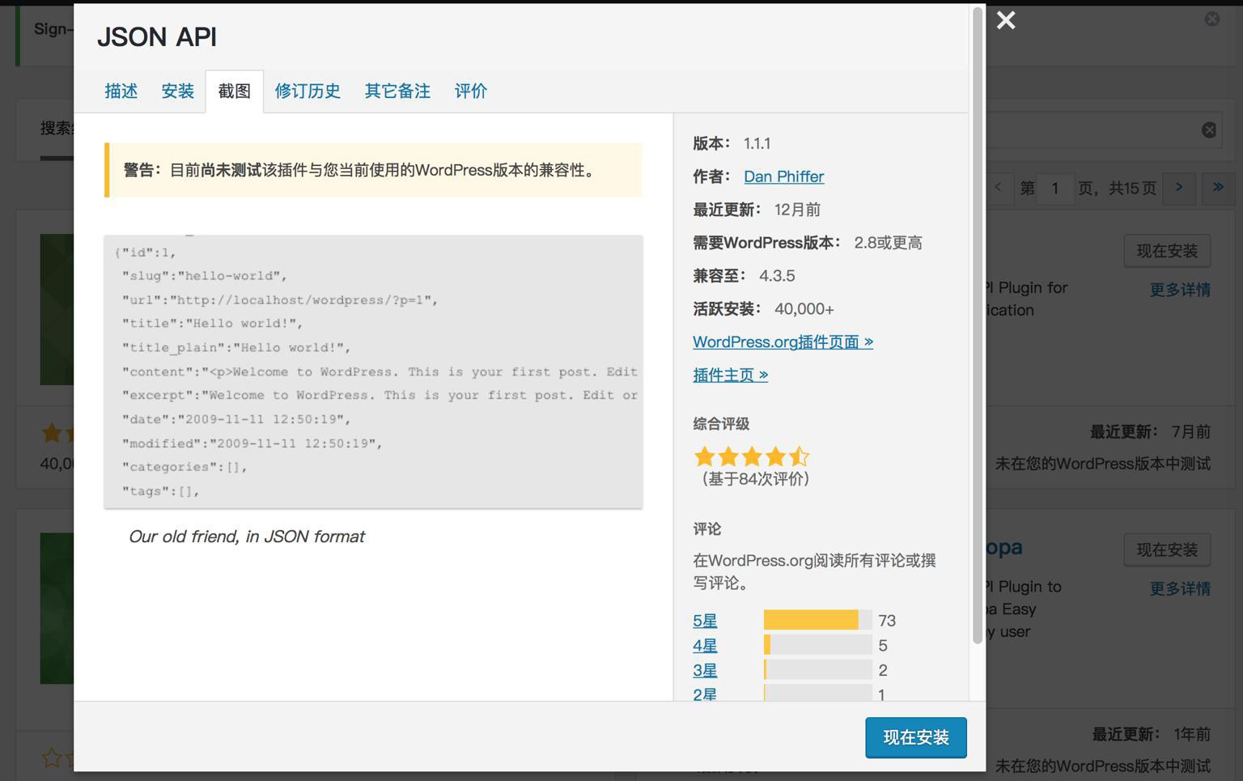Click the 5-star rating bar
Viewport: 1243px width, 781px height.
[817, 621]
